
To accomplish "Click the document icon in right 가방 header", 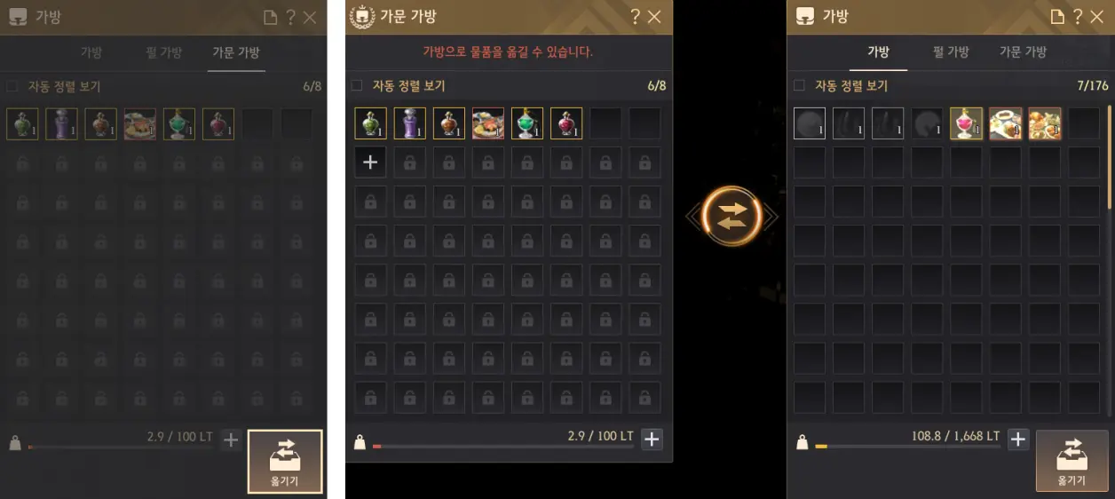I will 1056,17.
